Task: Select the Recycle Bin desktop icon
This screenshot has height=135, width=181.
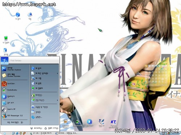Action: coord(5,51)
